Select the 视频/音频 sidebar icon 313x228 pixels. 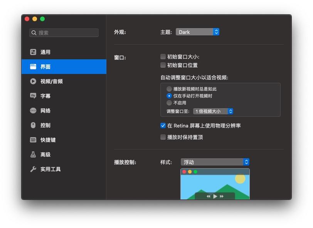pos(44,81)
